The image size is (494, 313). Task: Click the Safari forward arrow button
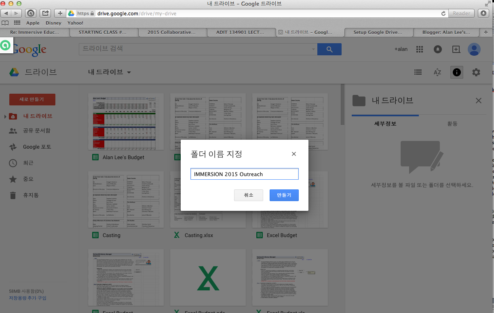pyautogui.click(x=16, y=13)
